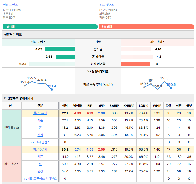Viewport: 196px width, 184px height.
Task: Click red 2.09 xFIP value
Action: pyautogui.click(x=102, y=149)
